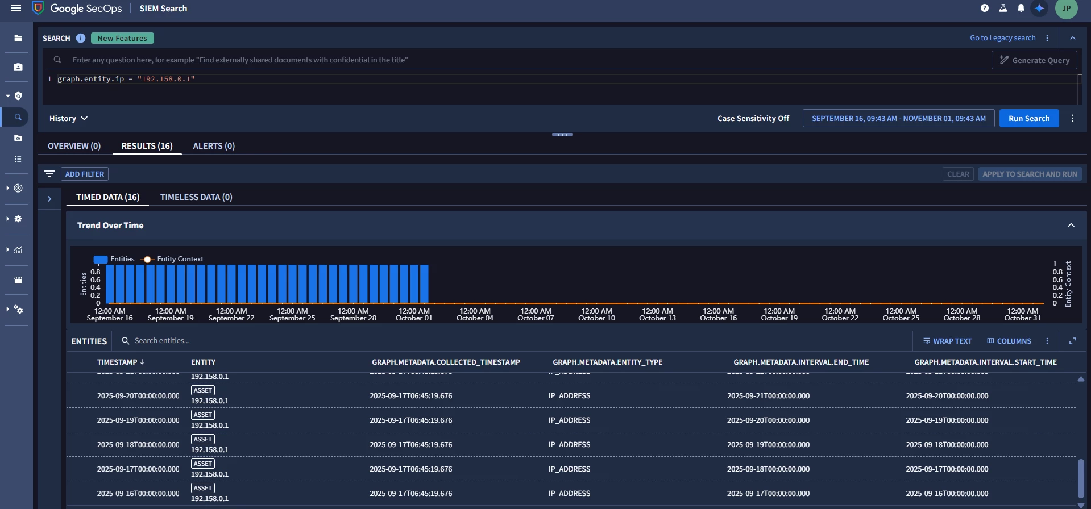Screen dimensions: 1091x509
Task: Open the JP user profile avatar
Action: (1067, 8)
